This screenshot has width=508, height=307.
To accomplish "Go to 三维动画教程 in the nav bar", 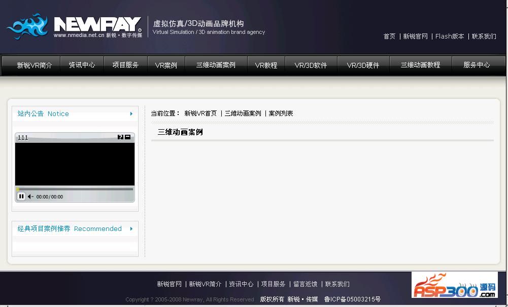I will click(420, 65).
